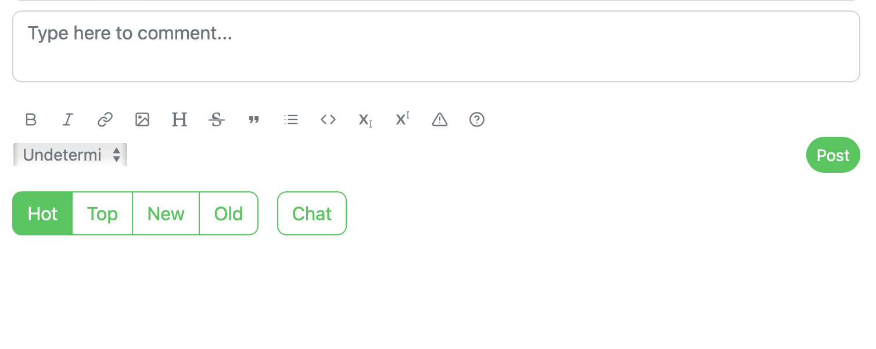The image size is (876, 349).
Task: Apply superscript formatting
Action: (402, 120)
